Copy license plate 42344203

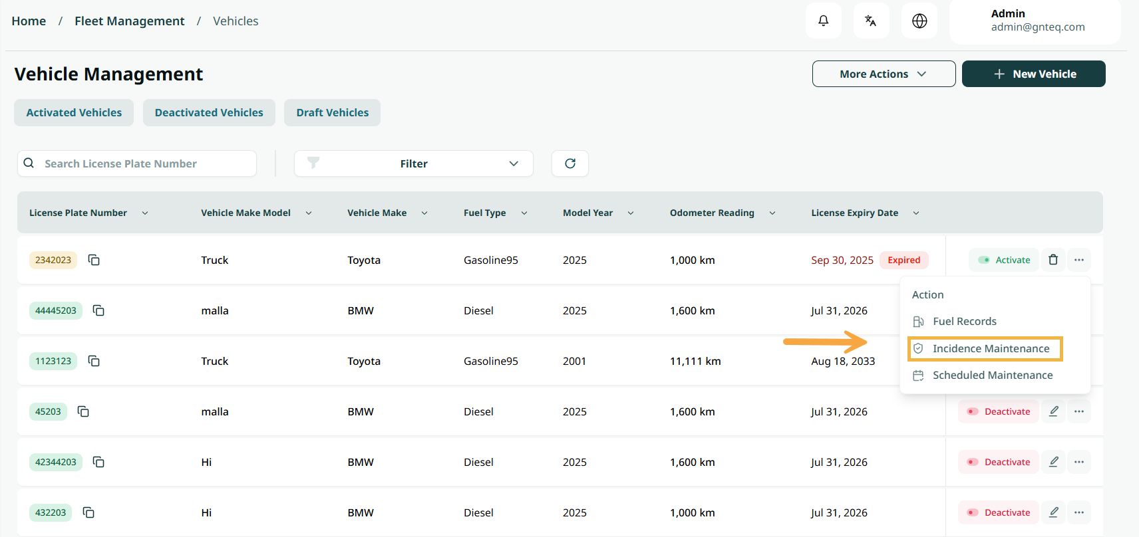pos(98,462)
